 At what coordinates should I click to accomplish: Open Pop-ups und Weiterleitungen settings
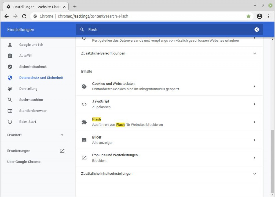click(x=168, y=158)
